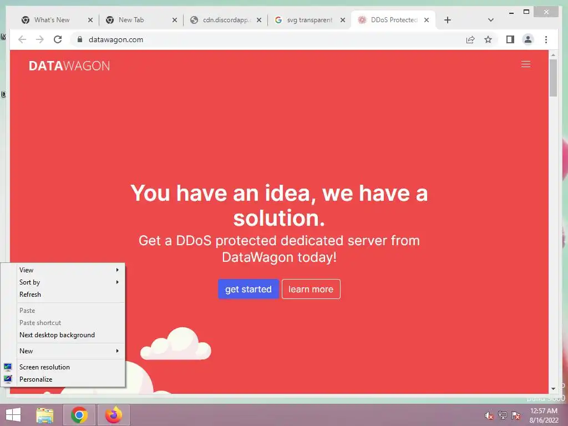Click the Sort by submenu arrow
This screenshot has height=426, width=568.
[x=118, y=282]
